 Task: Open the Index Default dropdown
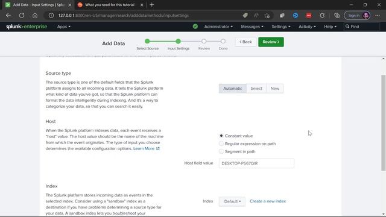click(232, 201)
